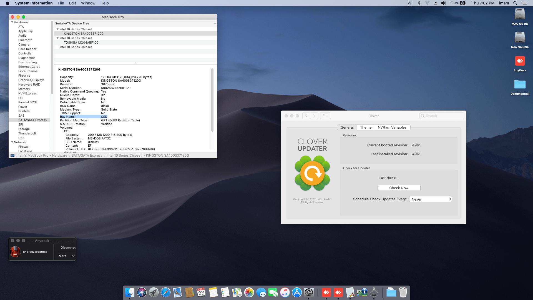Select KINGSTON SA400S37120G in device tree
The height and width of the screenshot is (300, 533).
pyautogui.click(x=135, y=34)
